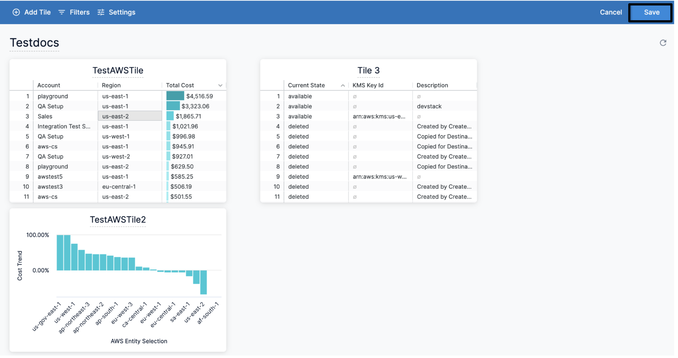Click the Total Cost descending sort arrow
This screenshot has width=678, height=358.
(x=220, y=86)
